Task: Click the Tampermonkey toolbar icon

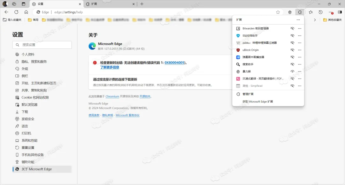Action: tap(290, 12)
